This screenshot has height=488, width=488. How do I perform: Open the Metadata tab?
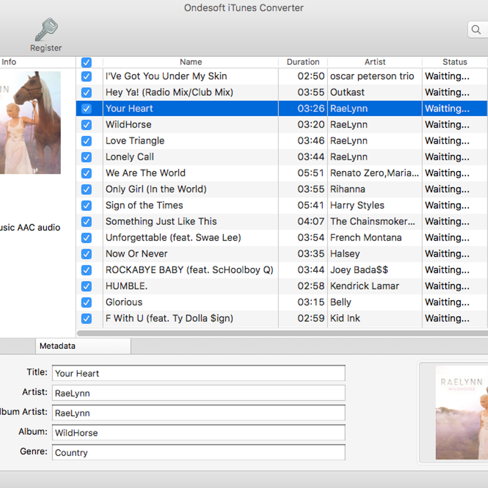point(83,346)
